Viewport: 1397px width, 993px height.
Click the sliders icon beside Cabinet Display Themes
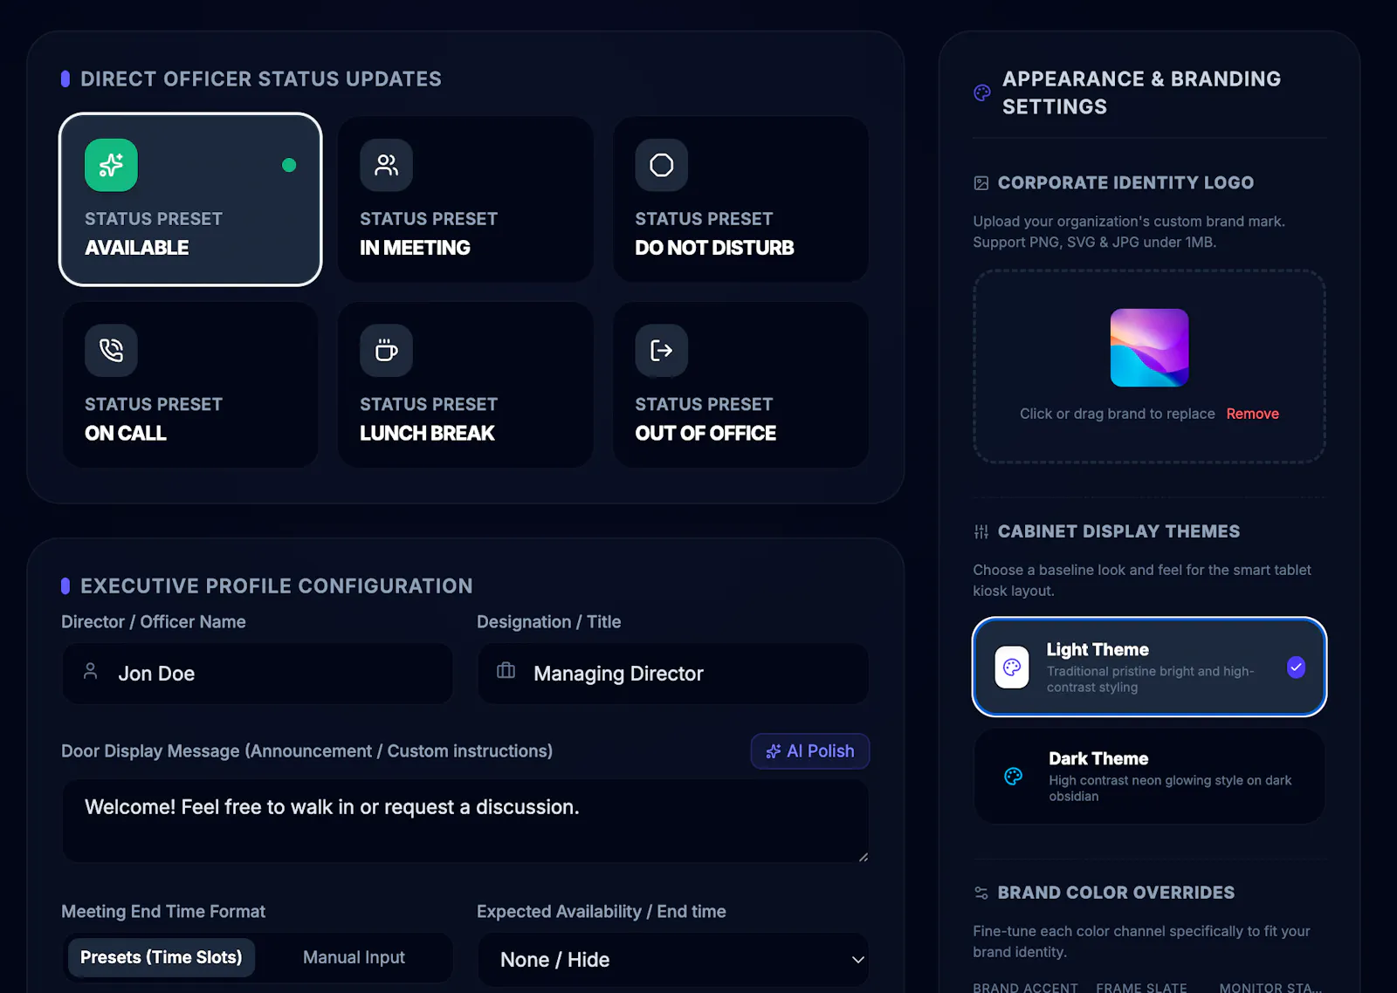click(981, 531)
